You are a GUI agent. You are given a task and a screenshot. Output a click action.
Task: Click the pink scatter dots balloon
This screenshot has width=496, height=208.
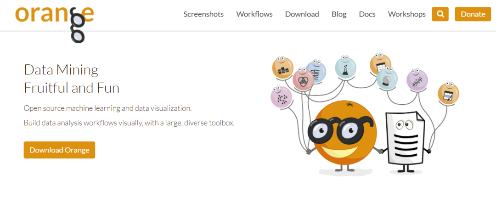[281, 97]
